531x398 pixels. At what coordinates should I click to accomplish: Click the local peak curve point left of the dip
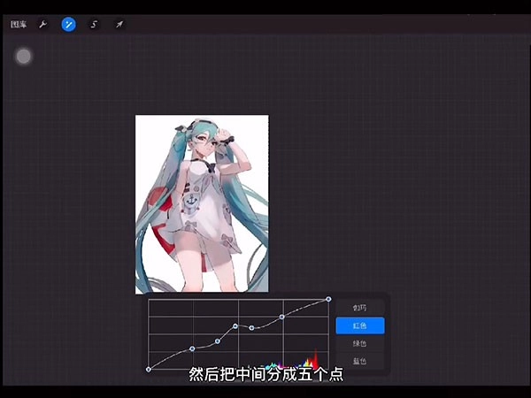click(x=235, y=325)
